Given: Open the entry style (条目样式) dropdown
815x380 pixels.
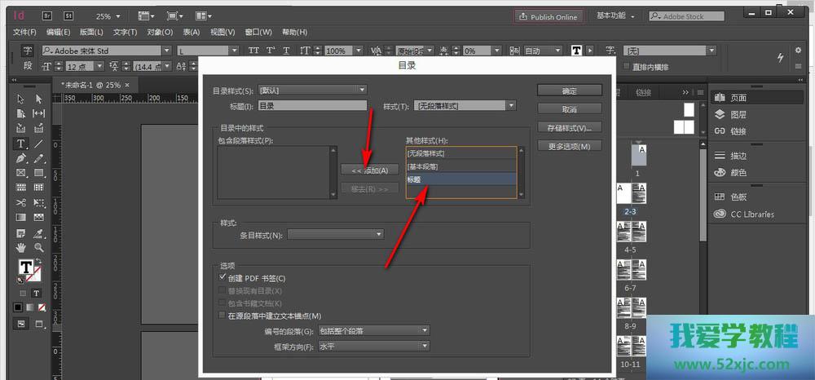Looking at the screenshot, I should tap(335, 235).
